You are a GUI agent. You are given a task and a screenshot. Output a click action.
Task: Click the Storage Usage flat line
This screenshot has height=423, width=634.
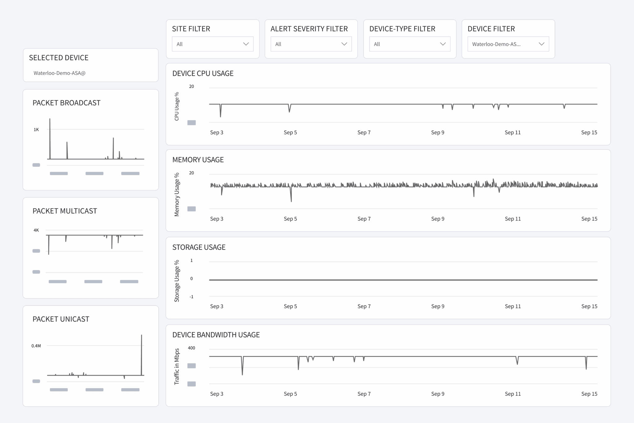coord(402,279)
